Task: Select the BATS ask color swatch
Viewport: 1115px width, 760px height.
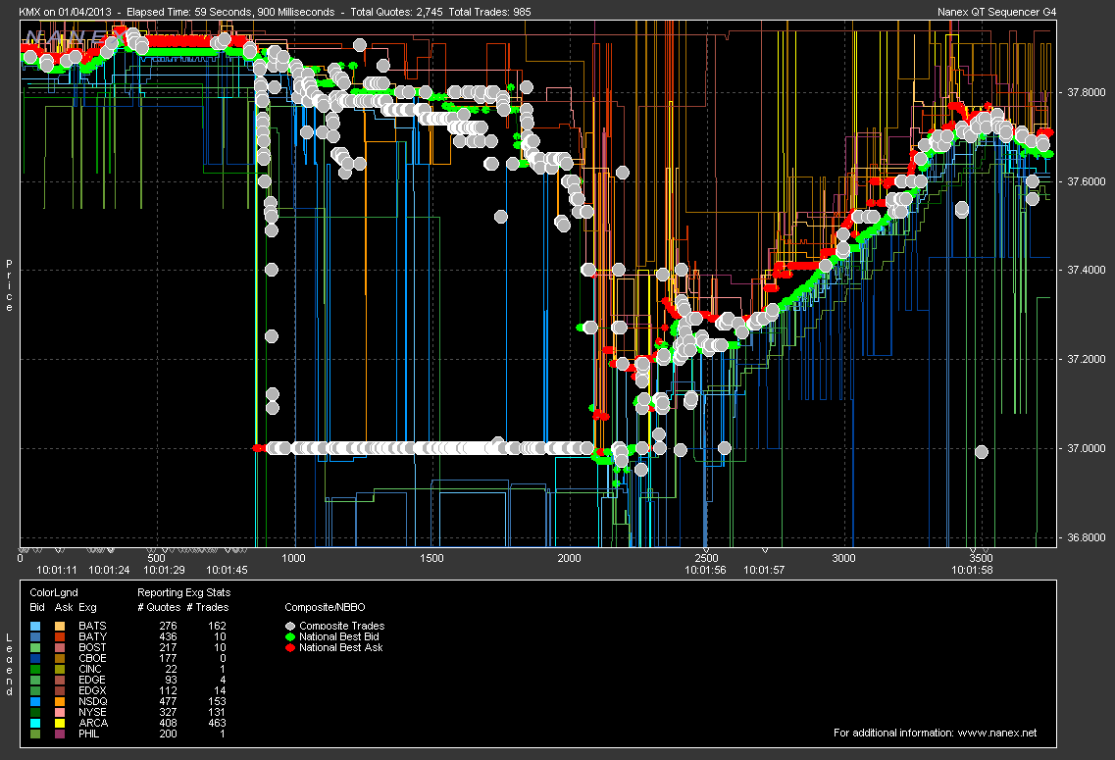Action: click(x=61, y=627)
